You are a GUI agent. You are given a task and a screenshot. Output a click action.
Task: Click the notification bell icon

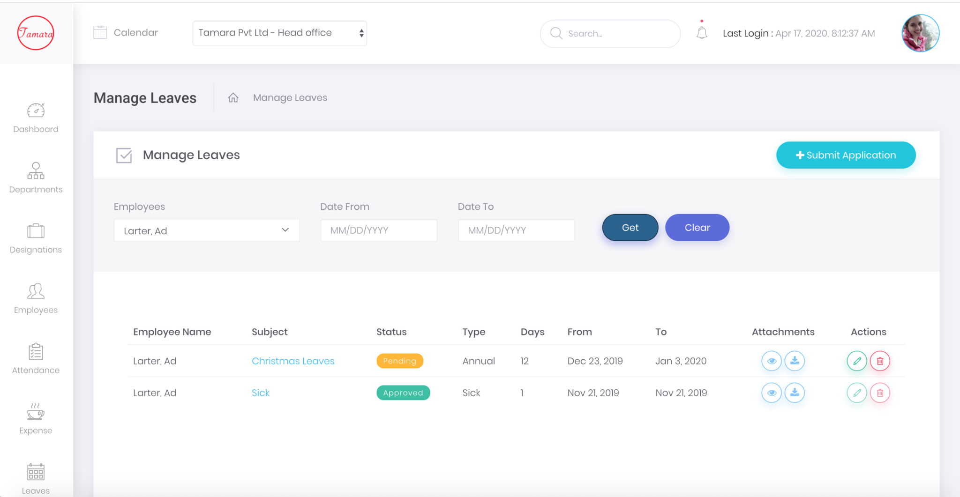tap(701, 33)
